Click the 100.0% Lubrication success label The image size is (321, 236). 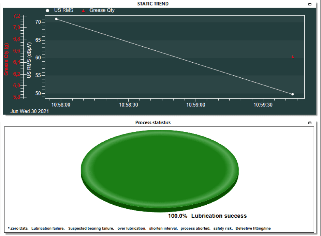click(x=207, y=216)
